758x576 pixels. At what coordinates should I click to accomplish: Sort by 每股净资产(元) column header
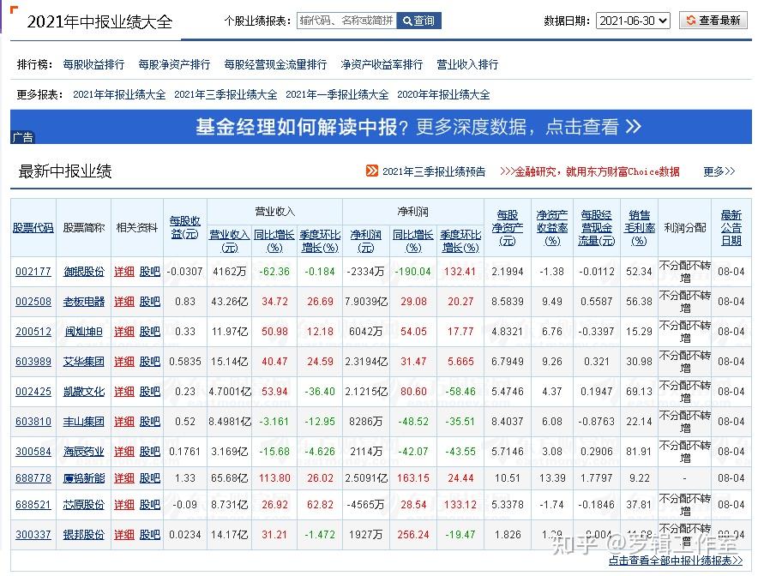tap(507, 228)
